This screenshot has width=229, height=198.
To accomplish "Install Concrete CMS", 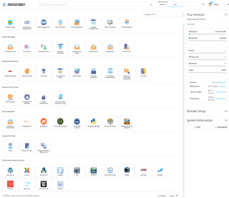I will click(x=44, y=185).
